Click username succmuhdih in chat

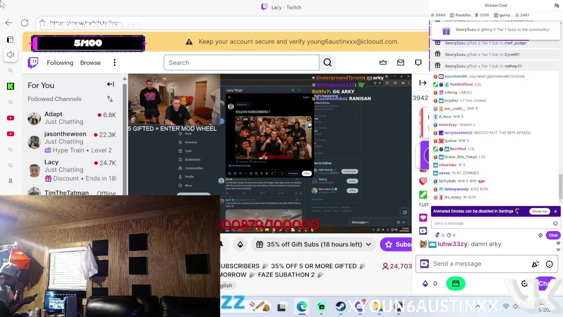457,76
